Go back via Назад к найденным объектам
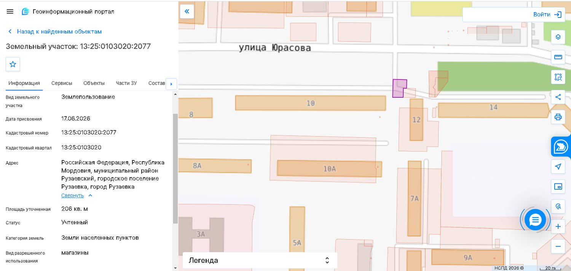 (x=55, y=32)
